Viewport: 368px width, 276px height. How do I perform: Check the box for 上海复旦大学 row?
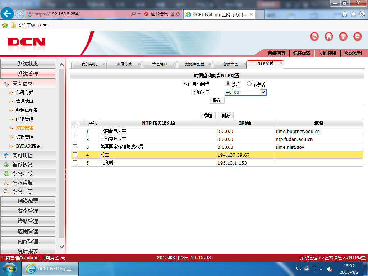pos(75,139)
